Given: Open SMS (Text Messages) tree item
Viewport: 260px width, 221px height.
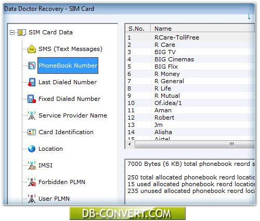Looking at the screenshot, I should 70,49.
